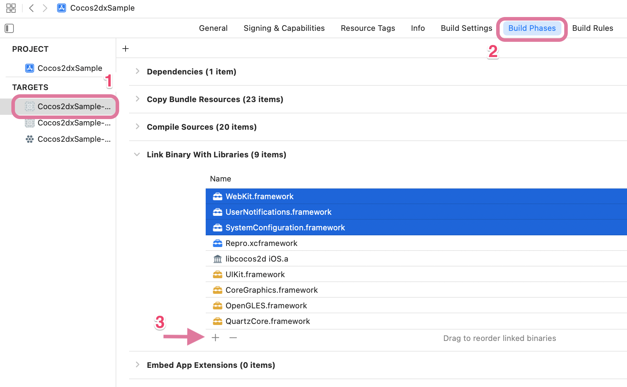Remove selected libraries with minus button
Screen dimensions: 627x387
233,338
